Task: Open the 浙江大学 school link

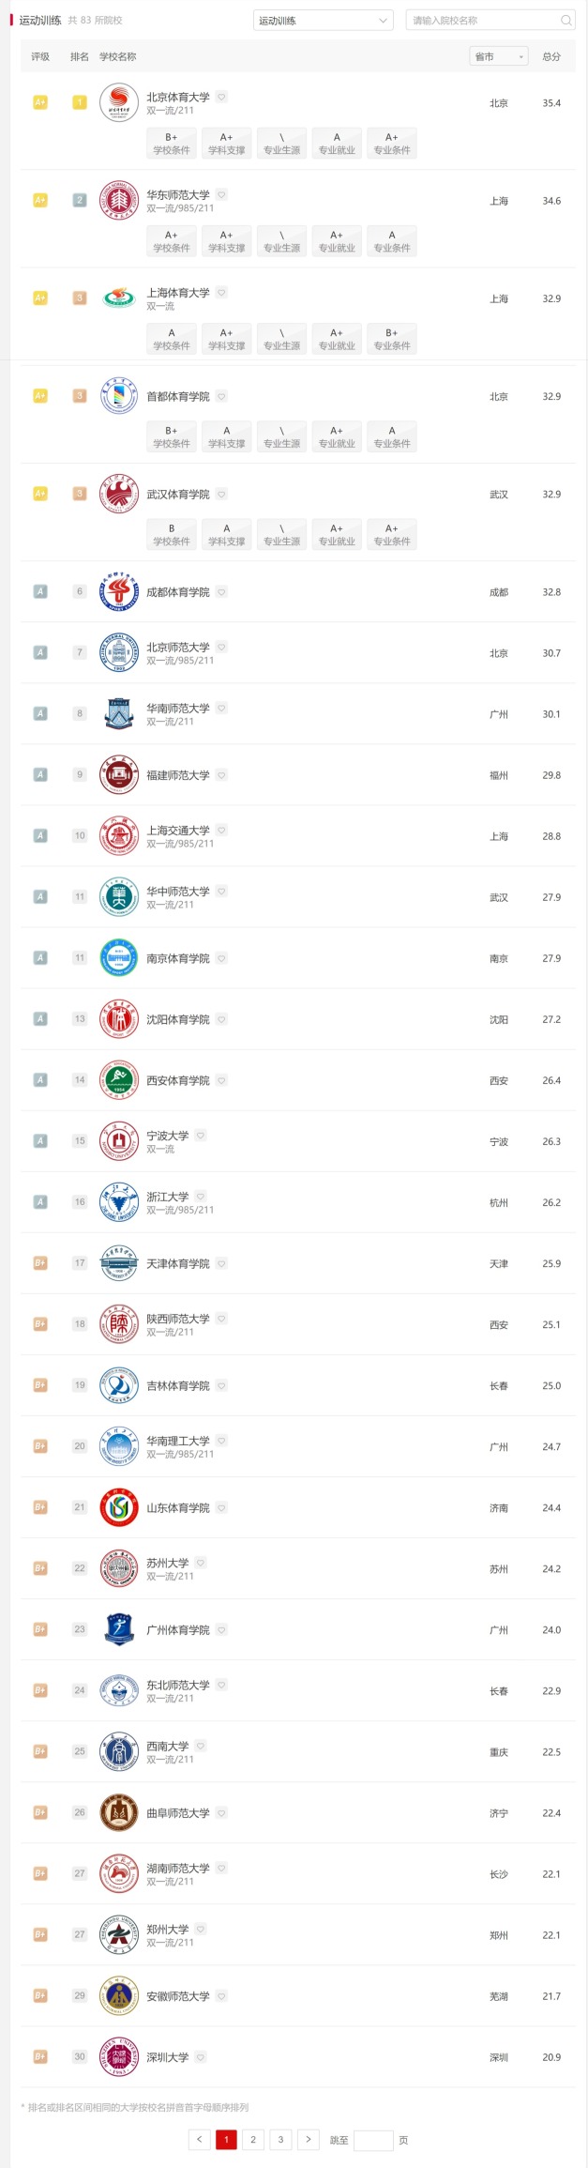Action: point(168,1197)
